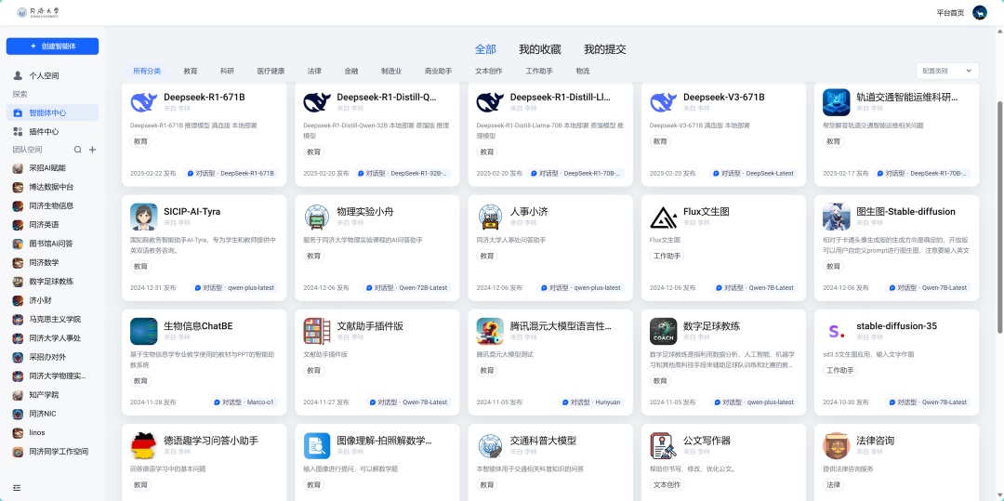1004x501 pixels.
Task: Open the 同济同学工作空间 team space
Action: coord(52,452)
